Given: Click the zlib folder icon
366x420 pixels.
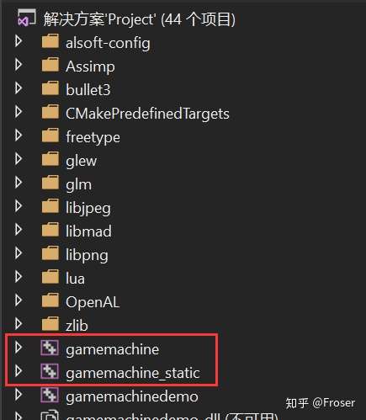Looking at the screenshot, I should (50, 324).
